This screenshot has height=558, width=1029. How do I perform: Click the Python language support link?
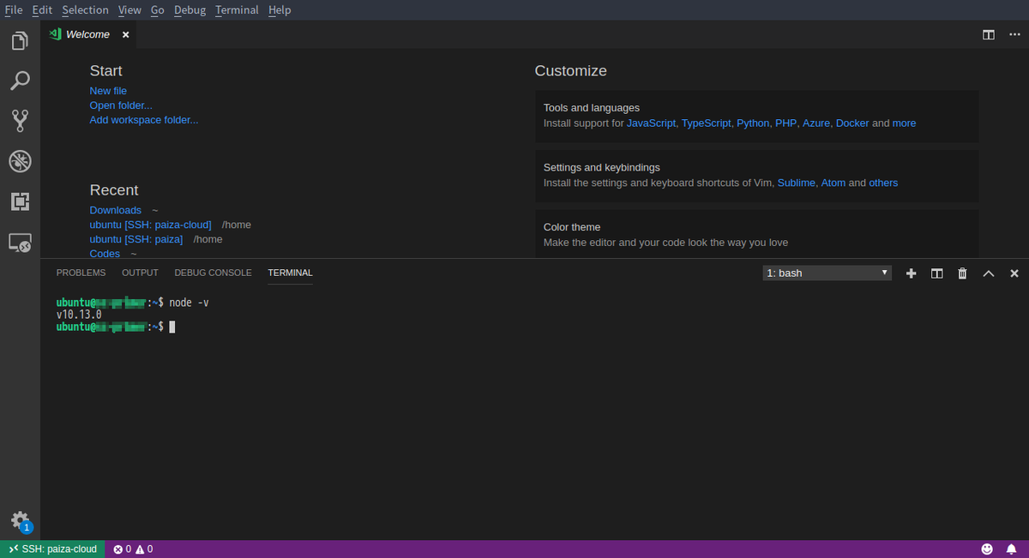coord(753,123)
